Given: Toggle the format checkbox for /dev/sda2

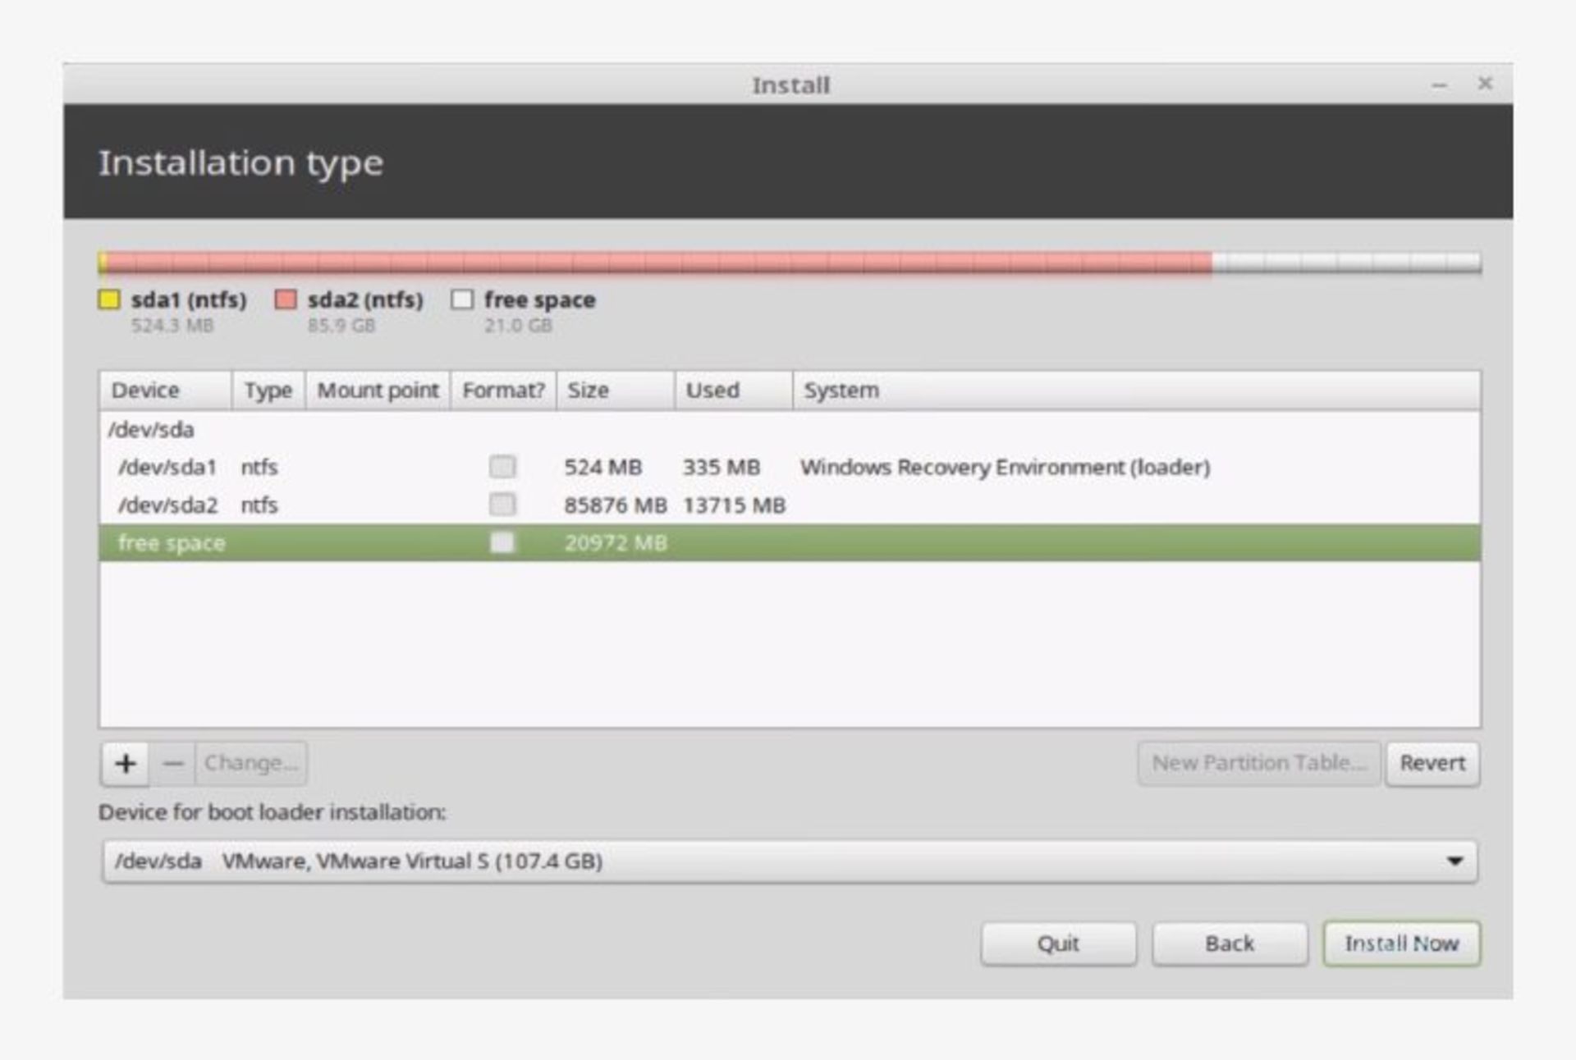Looking at the screenshot, I should (502, 505).
